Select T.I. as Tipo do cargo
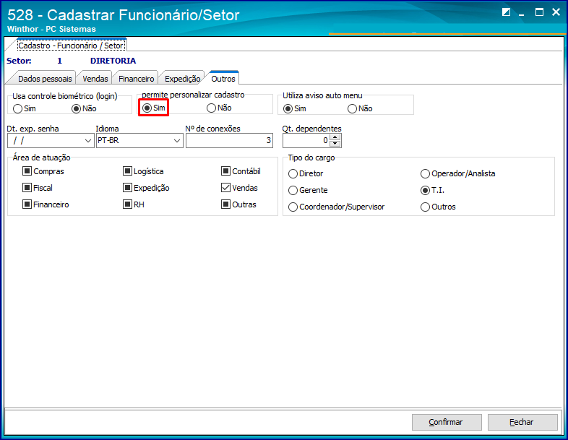 (x=433, y=191)
